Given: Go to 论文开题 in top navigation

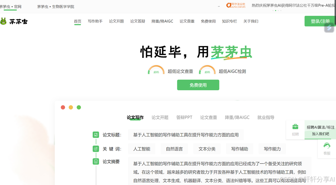Looking at the screenshot, I should [116, 21].
